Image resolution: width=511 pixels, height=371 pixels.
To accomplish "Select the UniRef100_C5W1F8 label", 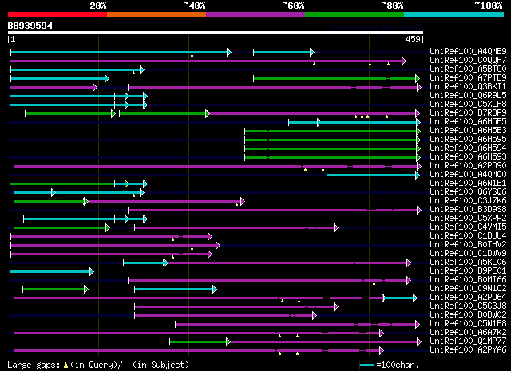I will point(468,324).
